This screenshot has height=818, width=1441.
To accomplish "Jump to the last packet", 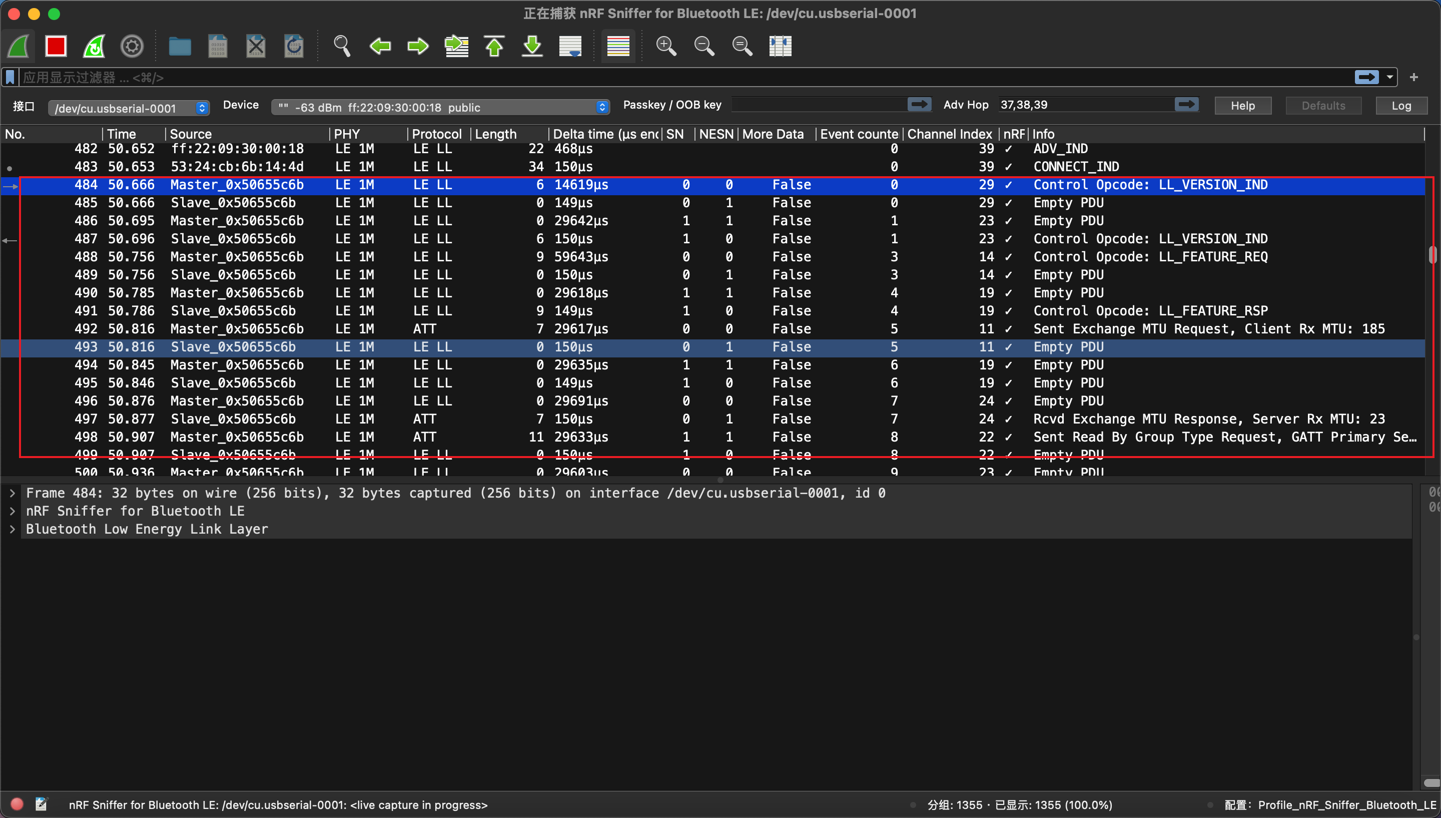I will (532, 46).
